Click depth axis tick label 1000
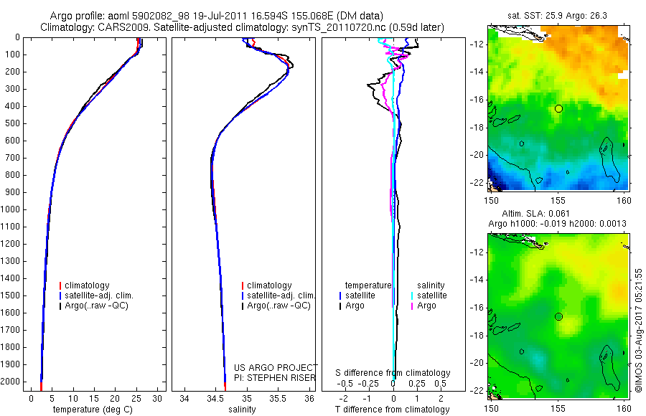646x416 pixels. pyautogui.click(x=10, y=209)
